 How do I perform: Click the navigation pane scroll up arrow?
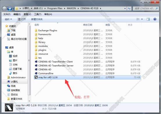[29, 24]
